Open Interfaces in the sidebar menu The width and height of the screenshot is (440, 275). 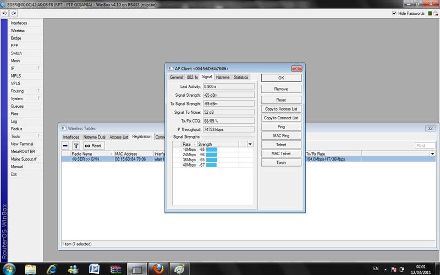(x=19, y=23)
